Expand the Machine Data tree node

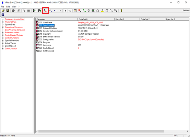pos(2,22)
